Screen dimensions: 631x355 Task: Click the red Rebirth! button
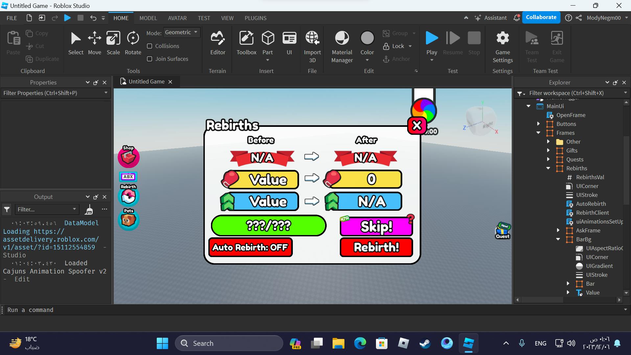pos(376,247)
